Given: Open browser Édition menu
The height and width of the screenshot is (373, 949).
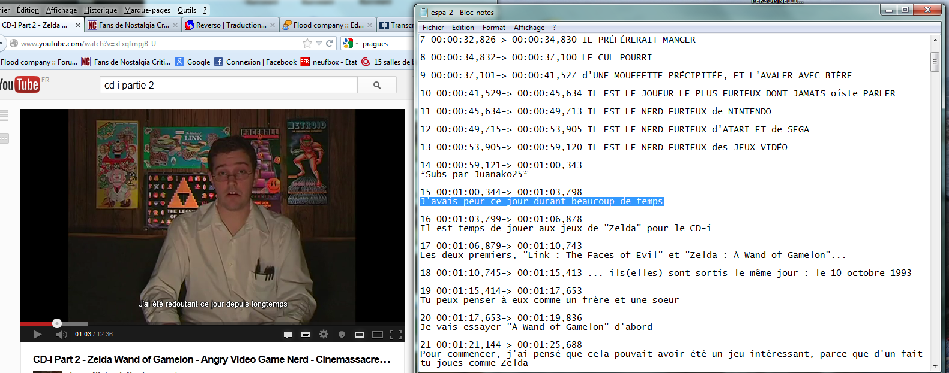Looking at the screenshot, I should [x=28, y=10].
